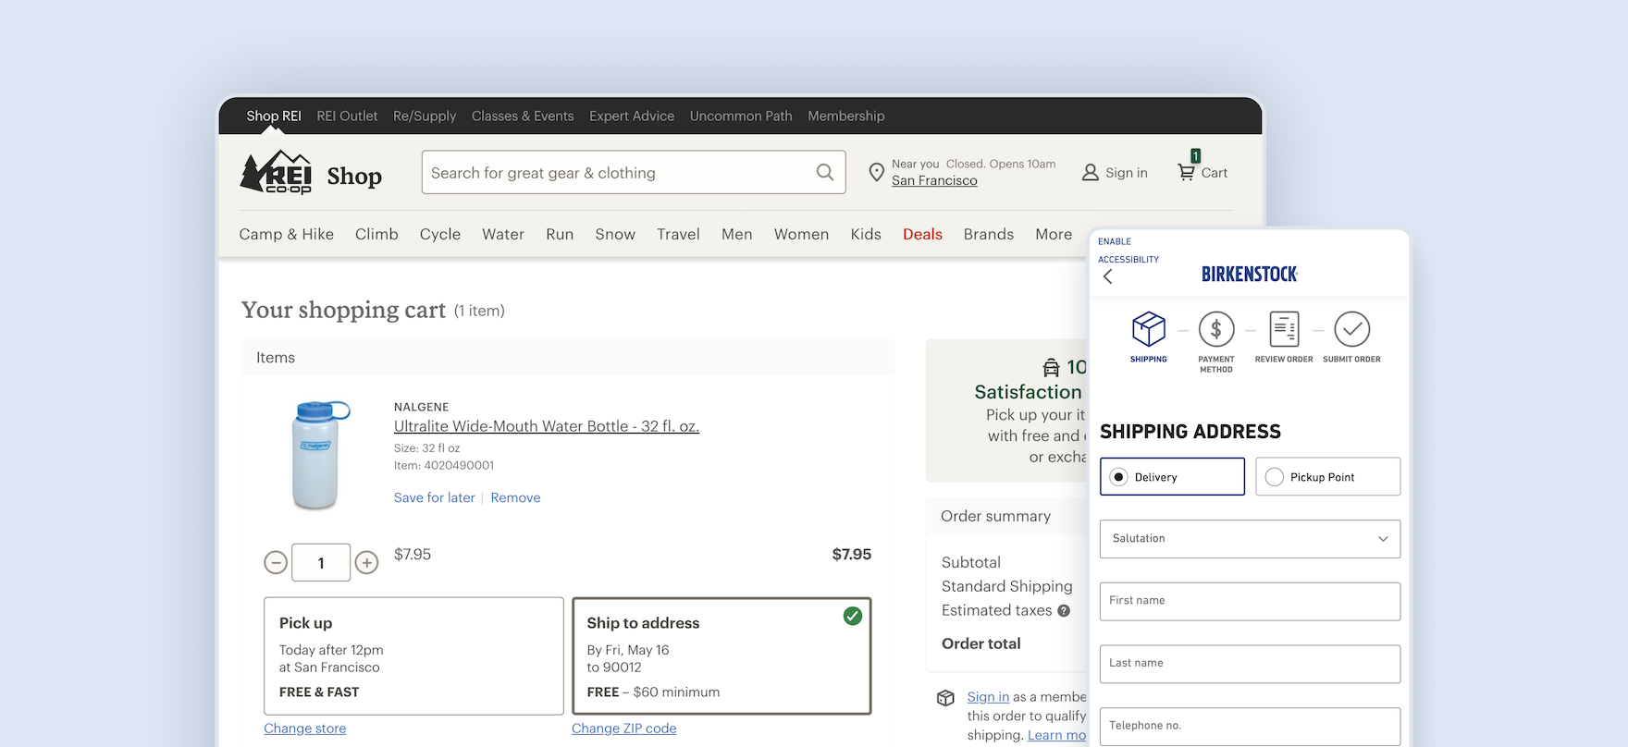1628x747 pixels.
Task: Open the Camp & Hike category menu
Action: tap(286, 235)
